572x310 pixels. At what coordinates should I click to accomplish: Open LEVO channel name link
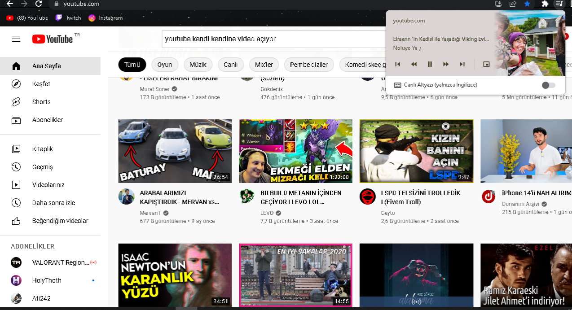[268, 213]
